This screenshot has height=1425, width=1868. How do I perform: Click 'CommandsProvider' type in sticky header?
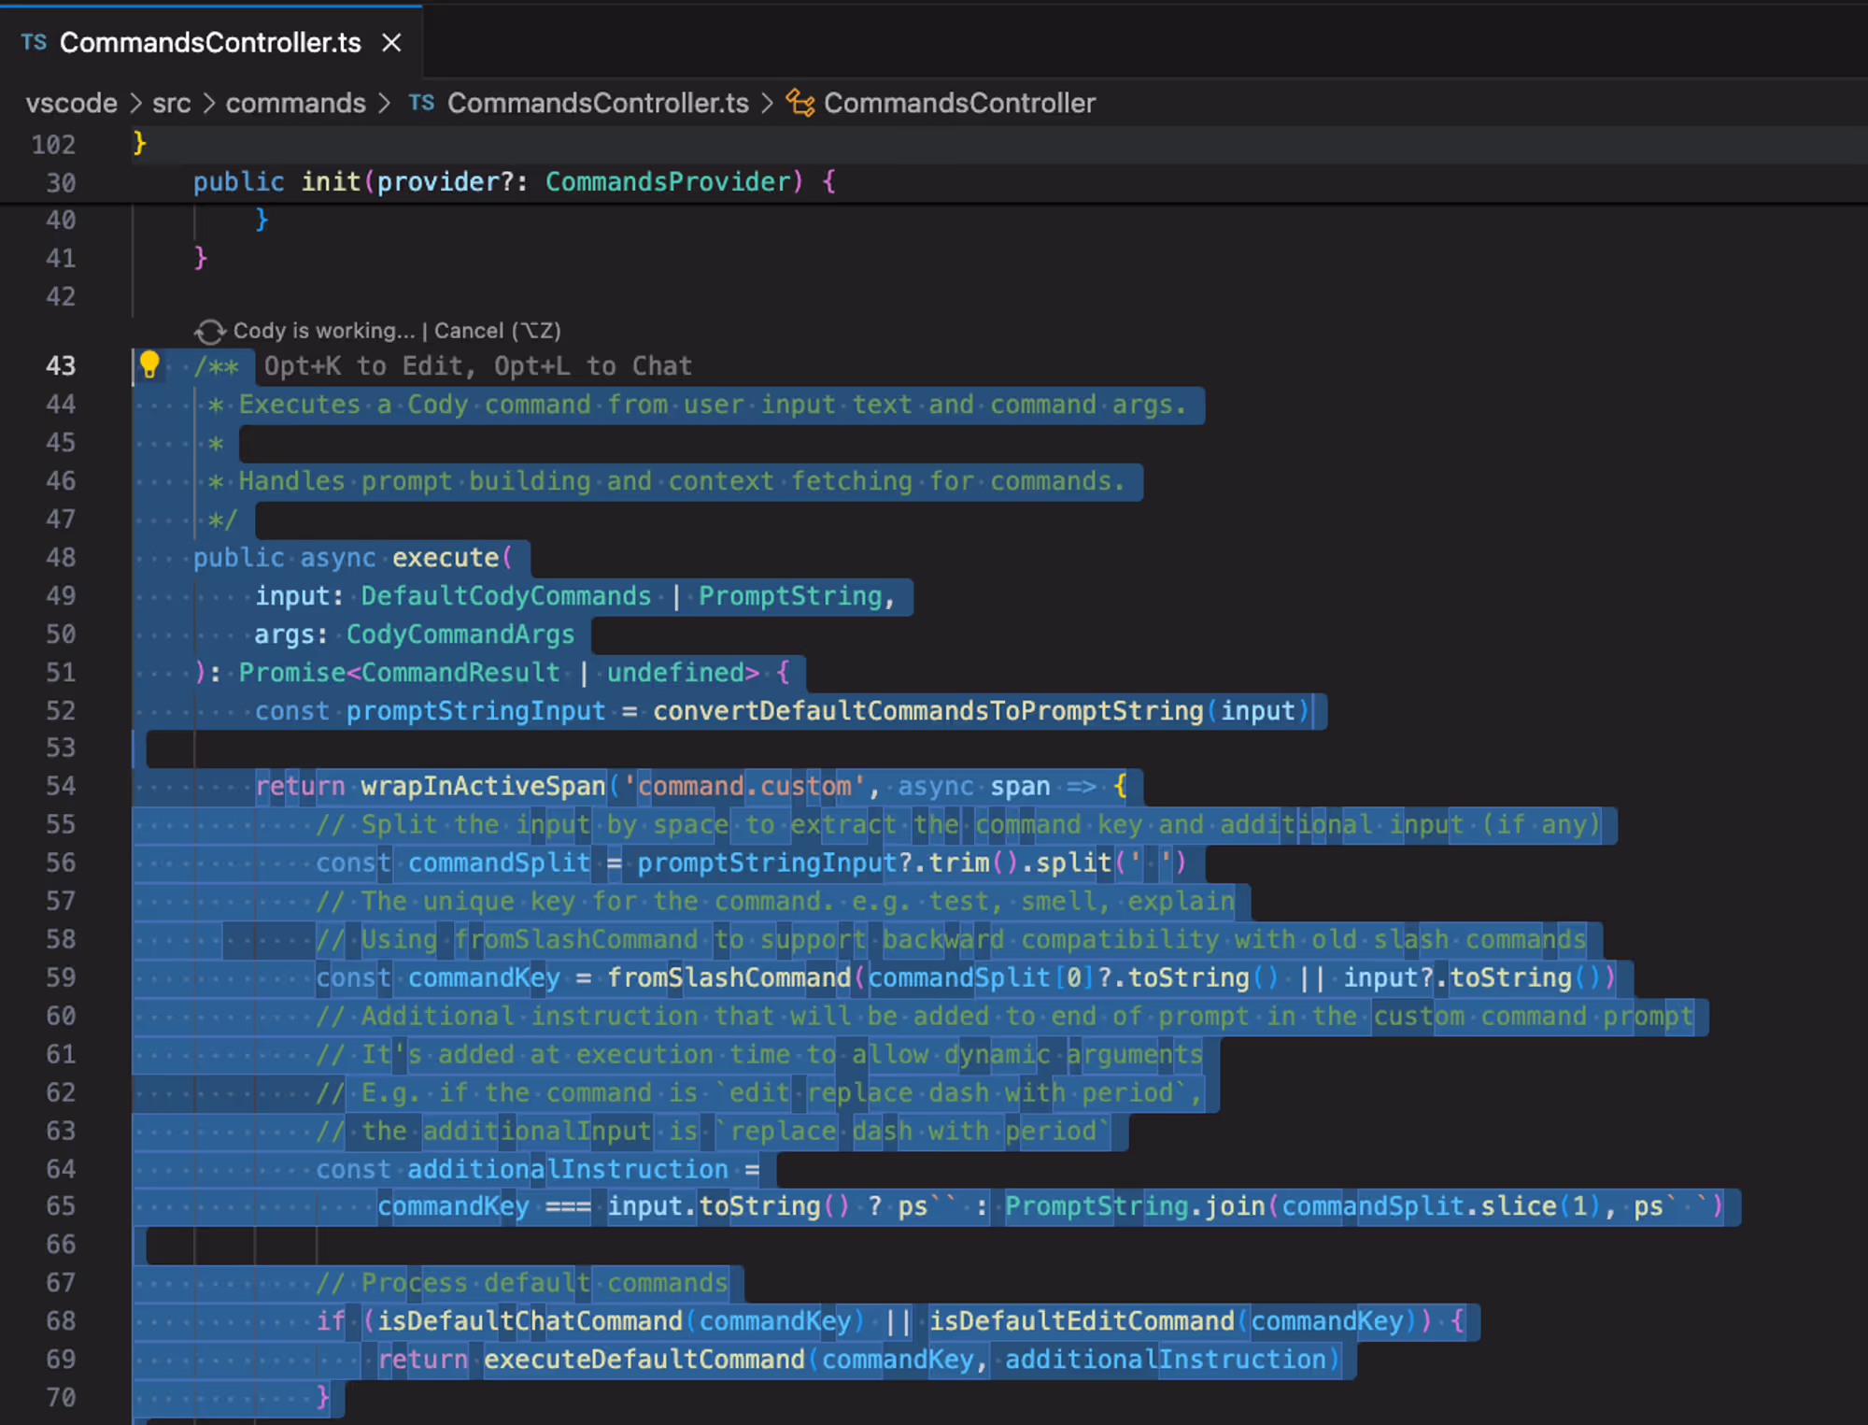coord(668,182)
